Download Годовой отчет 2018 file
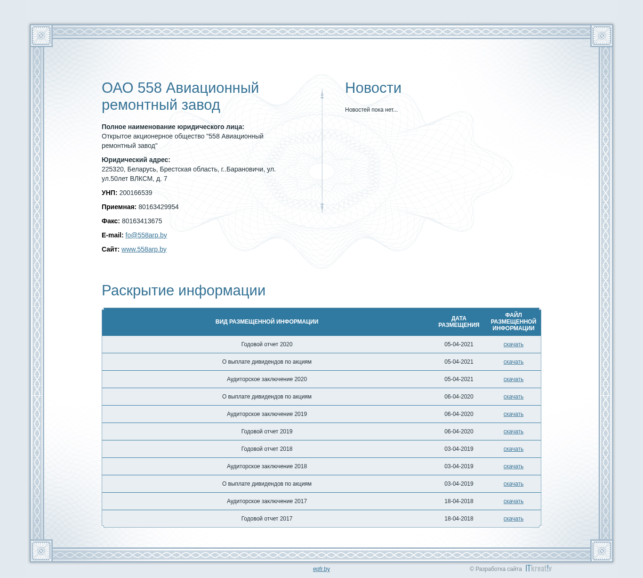 [513, 449]
